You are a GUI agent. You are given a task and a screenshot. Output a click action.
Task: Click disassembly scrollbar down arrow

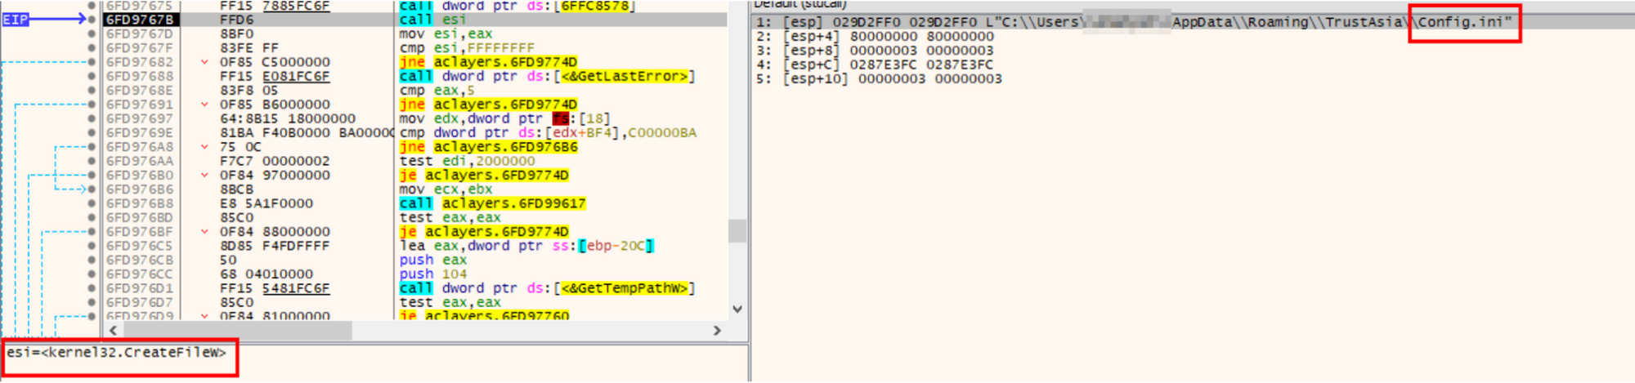[737, 310]
